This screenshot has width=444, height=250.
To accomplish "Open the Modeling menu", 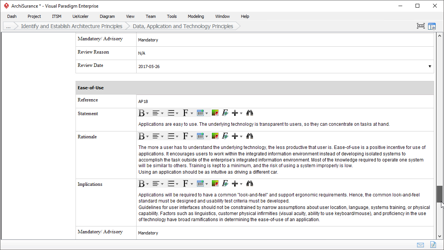I will pos(196,16).
